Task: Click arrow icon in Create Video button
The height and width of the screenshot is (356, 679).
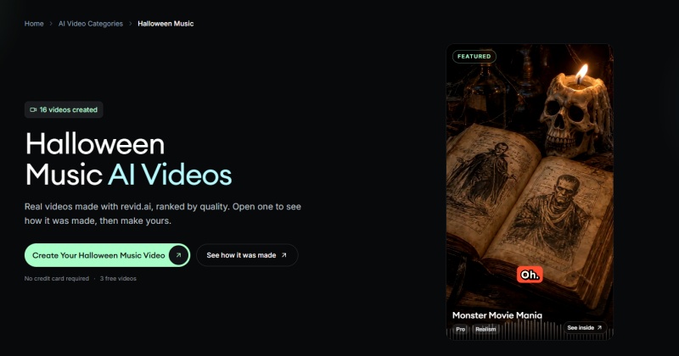Action: click(178, 255)
